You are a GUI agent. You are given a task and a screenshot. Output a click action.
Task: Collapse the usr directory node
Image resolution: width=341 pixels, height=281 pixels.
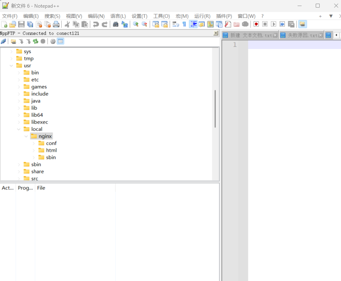pyautogui.click(x=11, y=65)
